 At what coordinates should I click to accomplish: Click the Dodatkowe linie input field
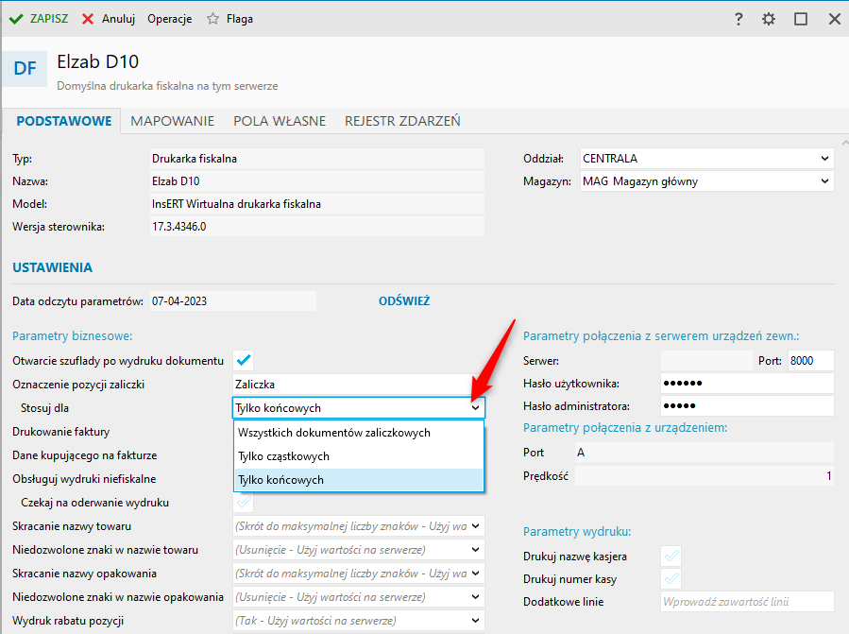click(747, 602)
